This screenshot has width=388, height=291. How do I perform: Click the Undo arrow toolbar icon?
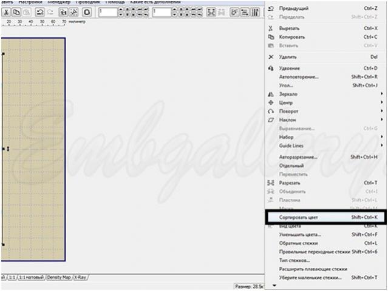[39, 12]
